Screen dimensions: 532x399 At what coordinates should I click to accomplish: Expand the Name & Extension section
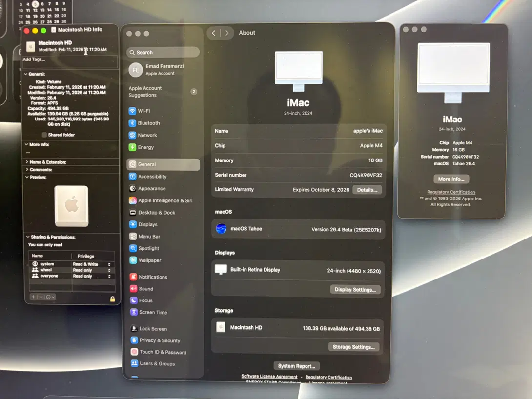click(x=27, y=162)
